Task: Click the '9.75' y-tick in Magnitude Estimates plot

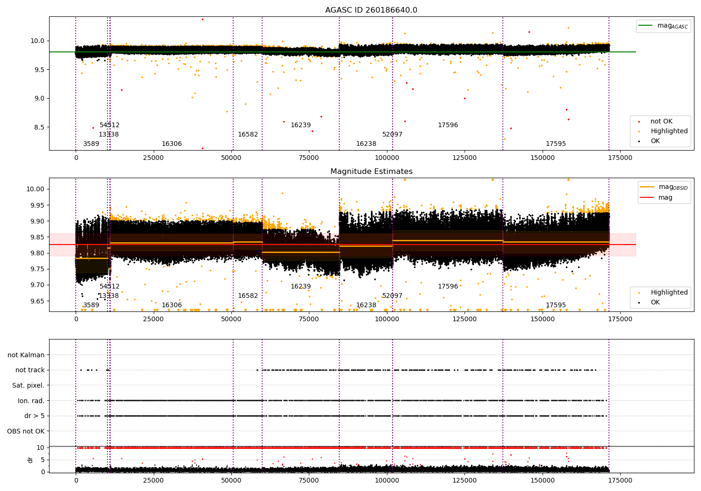Action: 37,269
